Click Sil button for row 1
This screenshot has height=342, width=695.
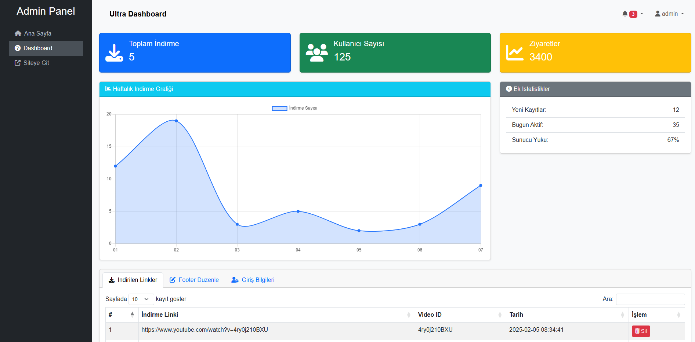click(641, 331)
